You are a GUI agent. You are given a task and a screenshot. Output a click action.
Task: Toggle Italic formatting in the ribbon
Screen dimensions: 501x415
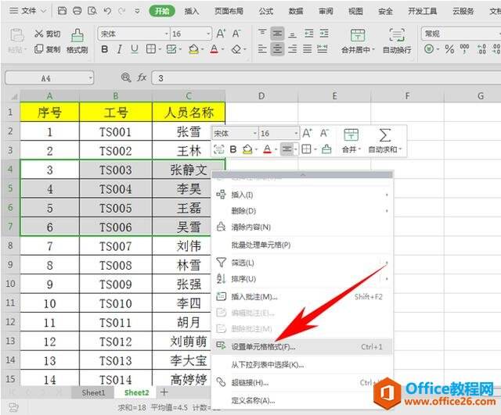click(120, 49)
